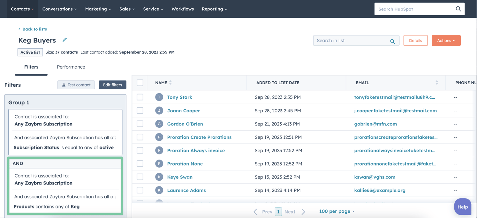
Task: Sort by the EMAIL column sort arrows
Action: [437, 82]
